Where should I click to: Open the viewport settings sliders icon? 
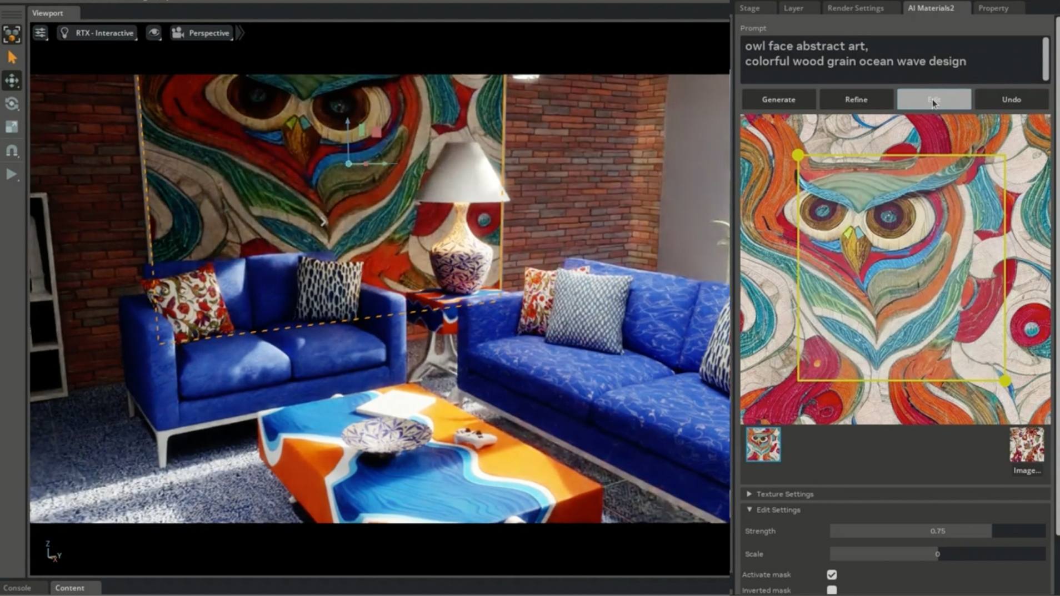[x=41, y=33]
